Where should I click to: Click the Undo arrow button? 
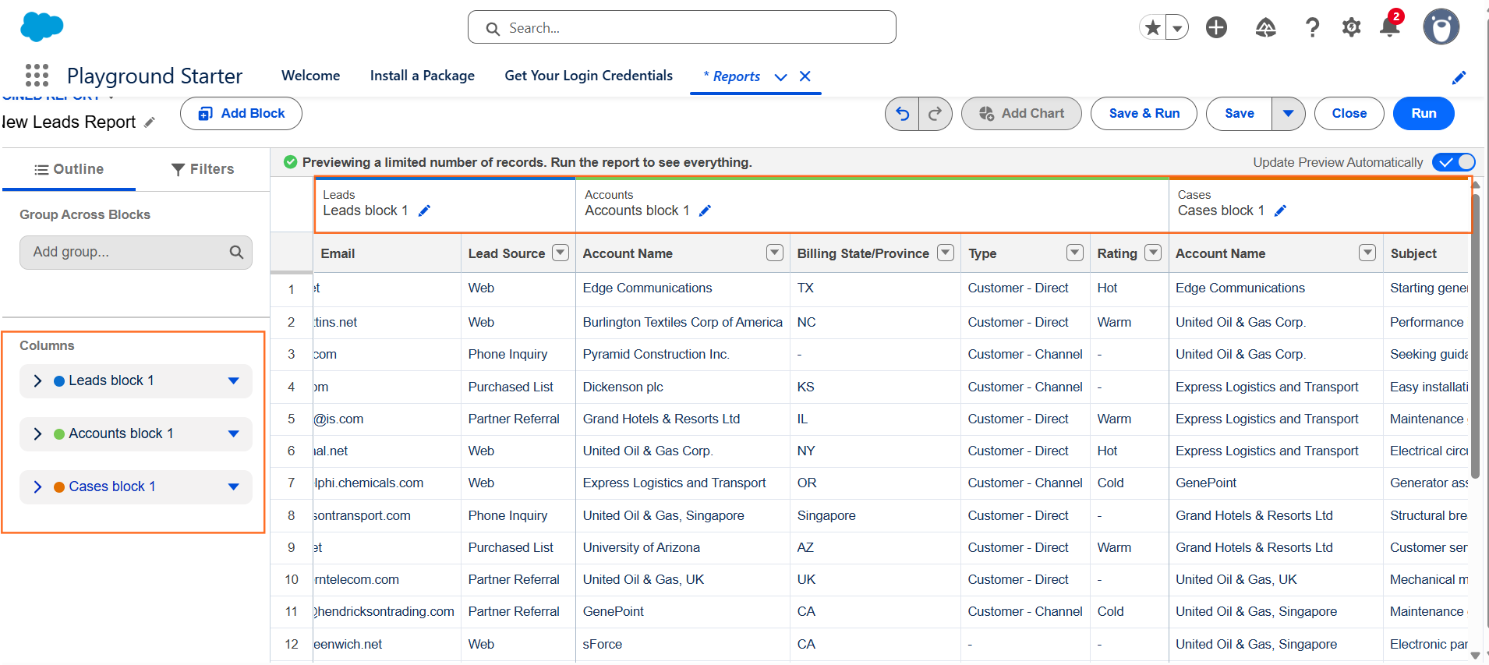[x=902, y=114]
